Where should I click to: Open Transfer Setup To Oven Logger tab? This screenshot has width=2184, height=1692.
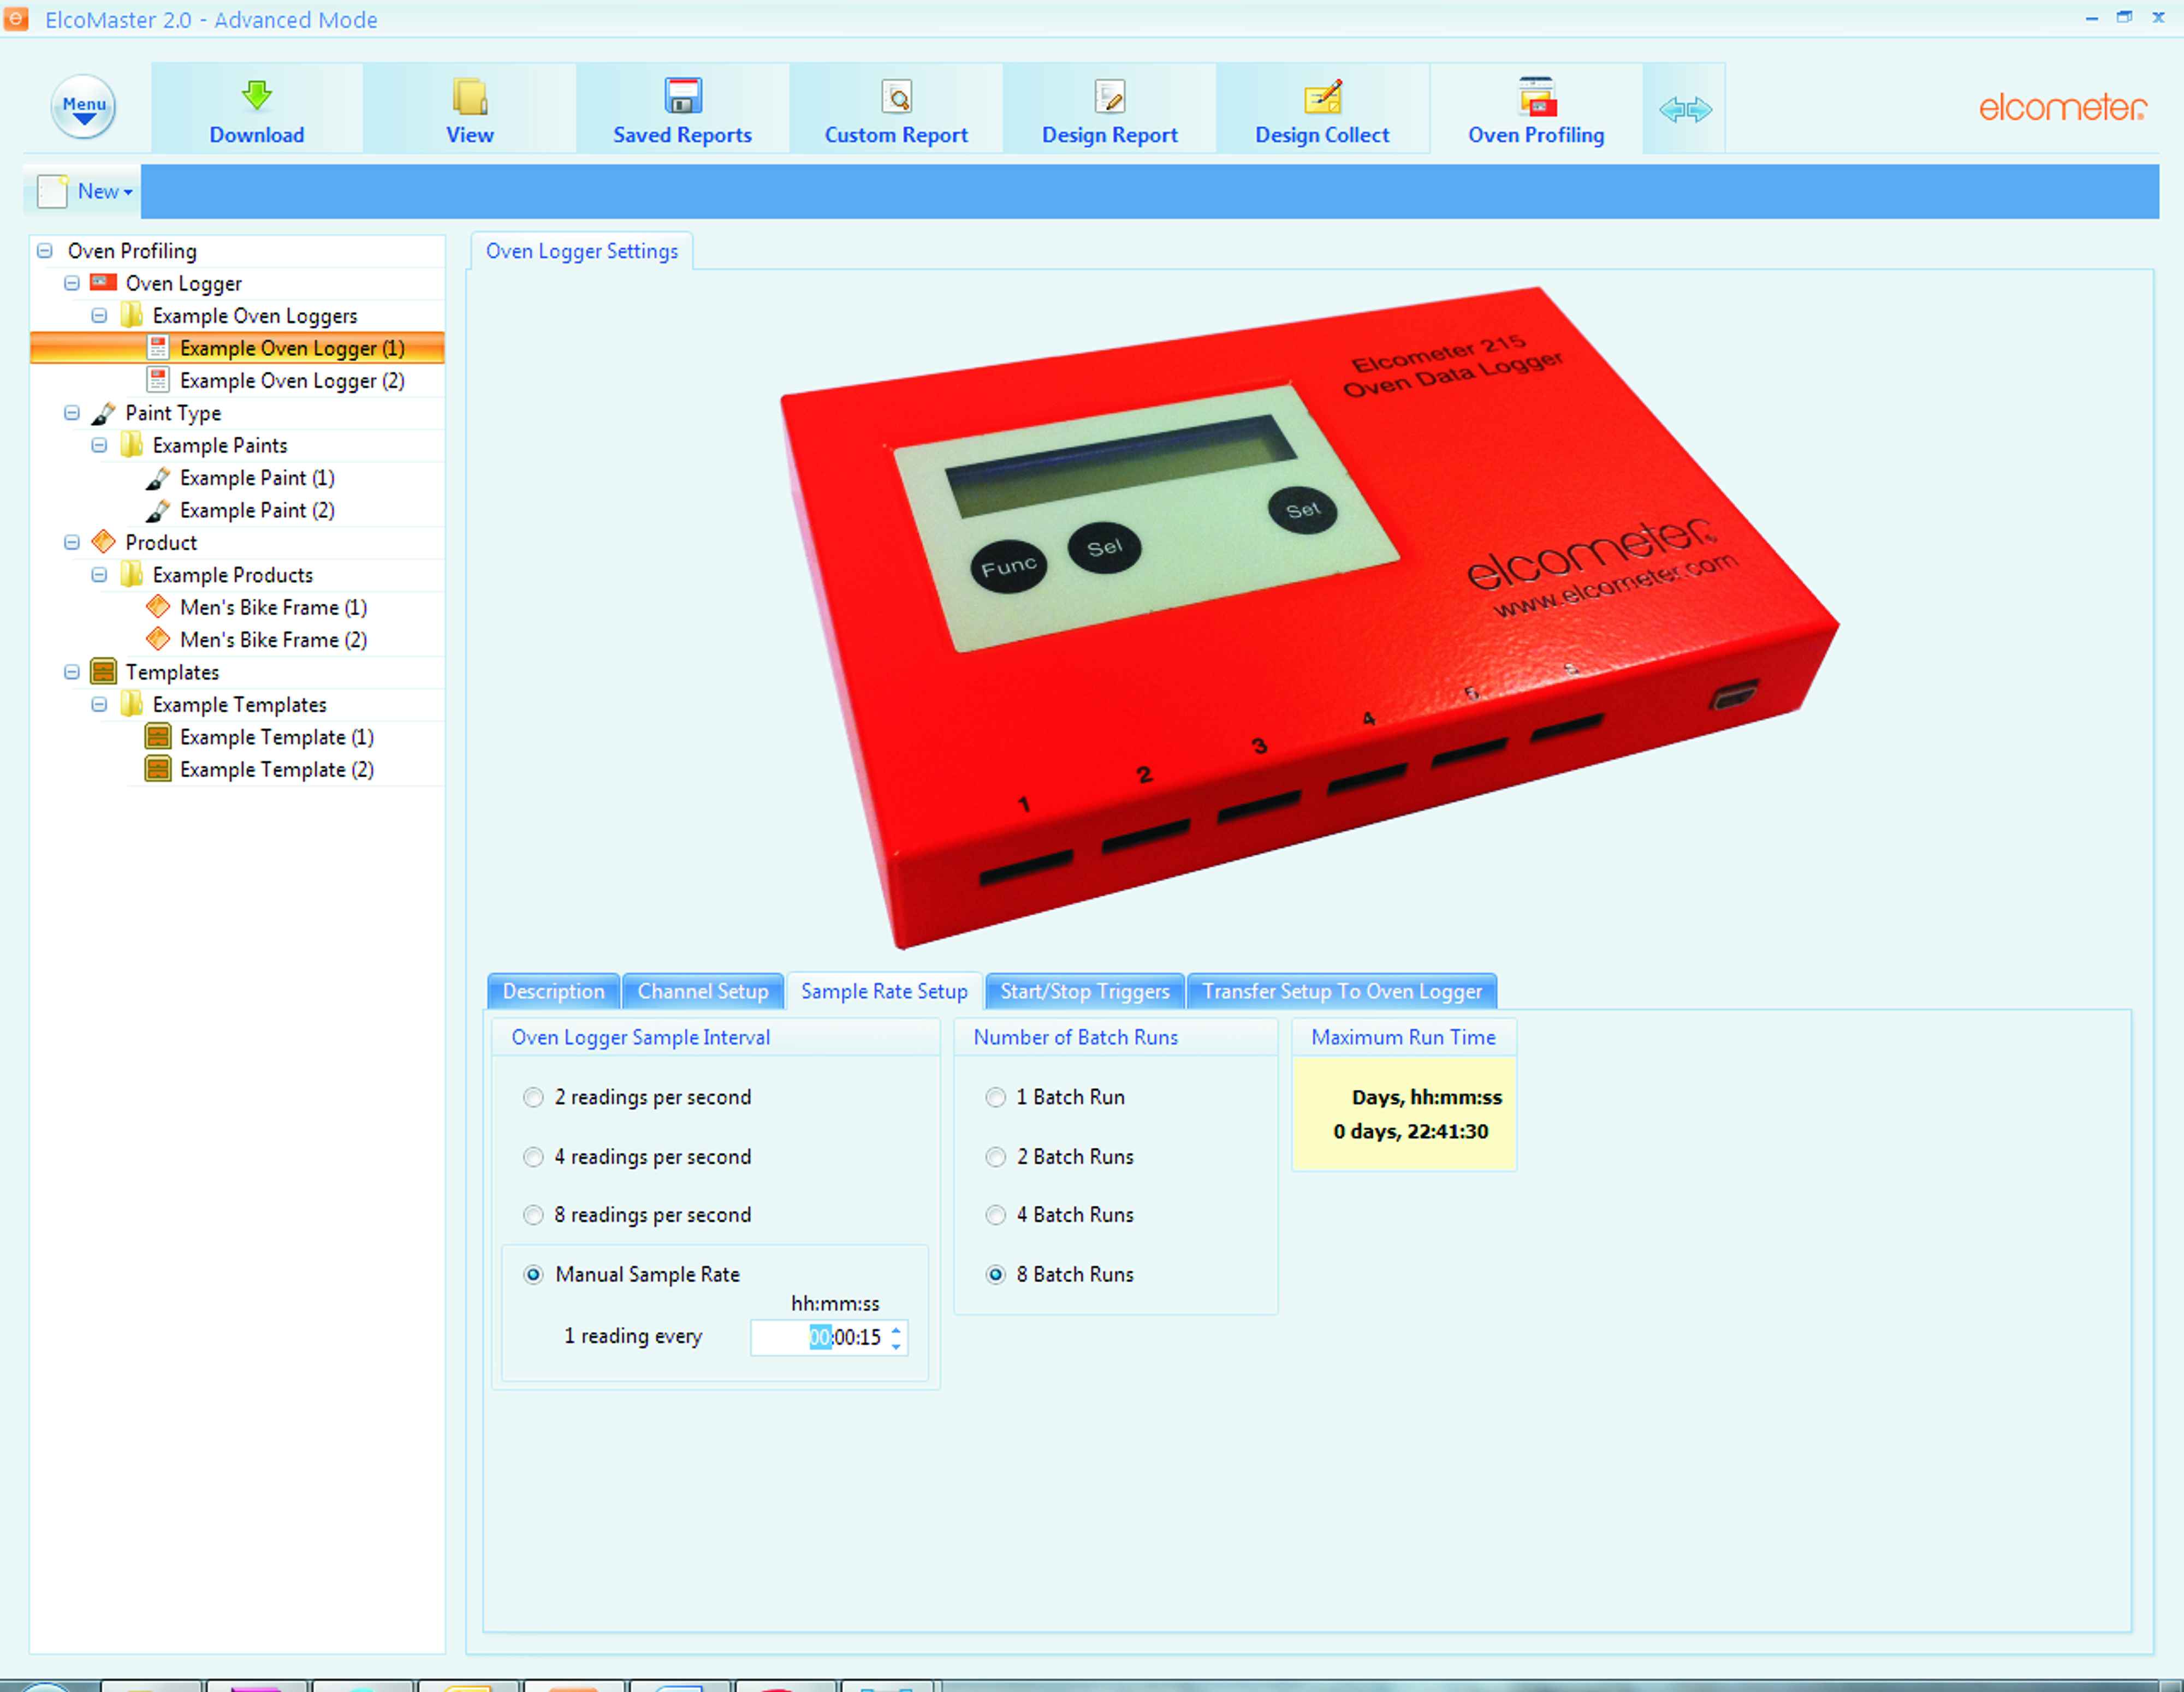coord(1342,991)
